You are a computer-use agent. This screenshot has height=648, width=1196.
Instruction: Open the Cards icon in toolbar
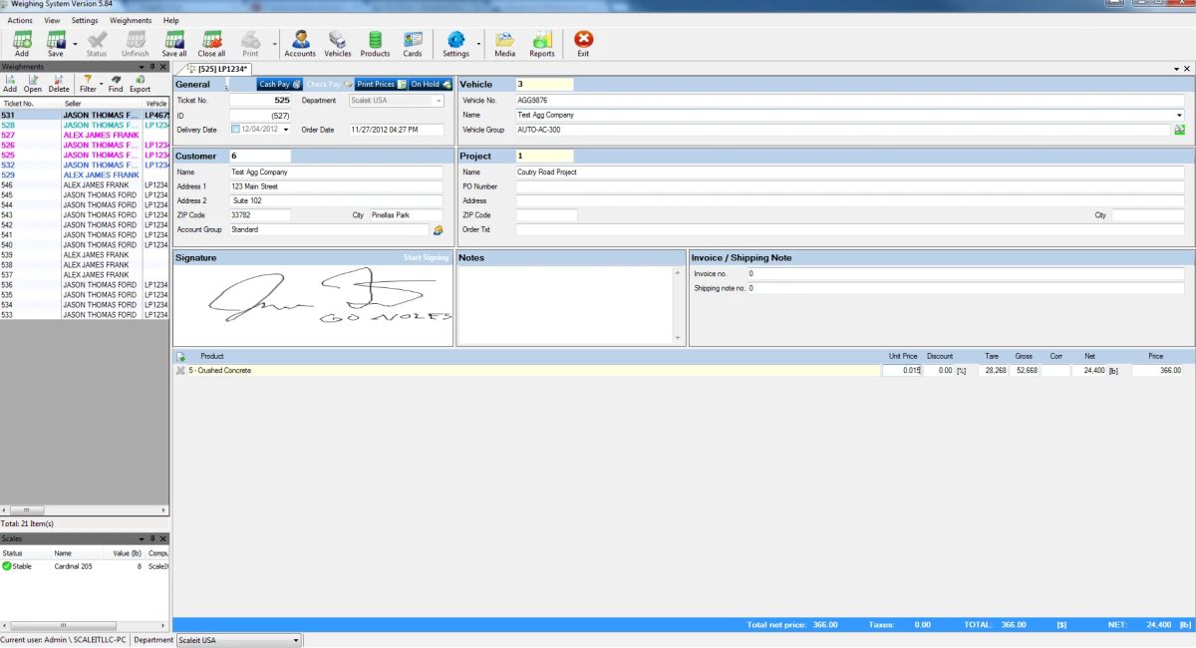[x=413, y=43]
